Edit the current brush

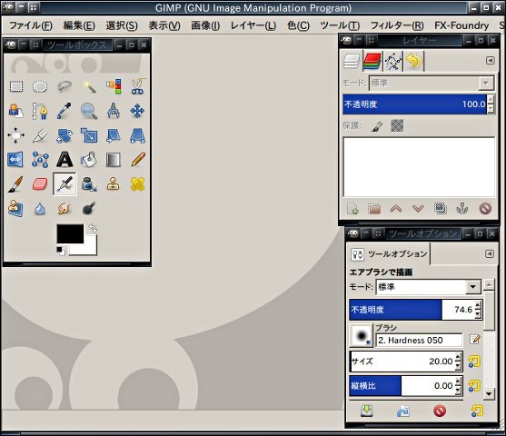click(x=474, y=340)
